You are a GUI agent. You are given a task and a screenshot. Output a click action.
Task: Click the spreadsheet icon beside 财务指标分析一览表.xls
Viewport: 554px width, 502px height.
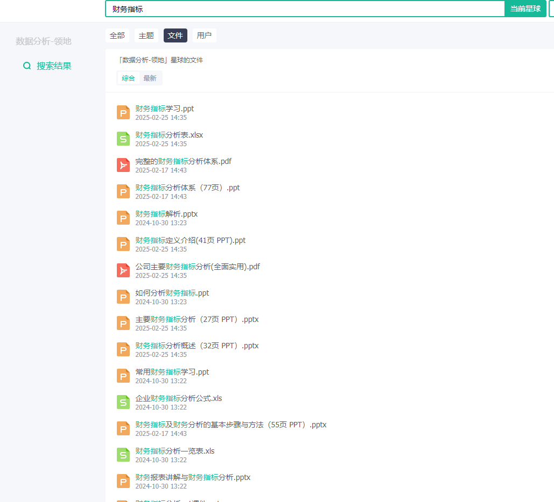[x=123, y=455]
